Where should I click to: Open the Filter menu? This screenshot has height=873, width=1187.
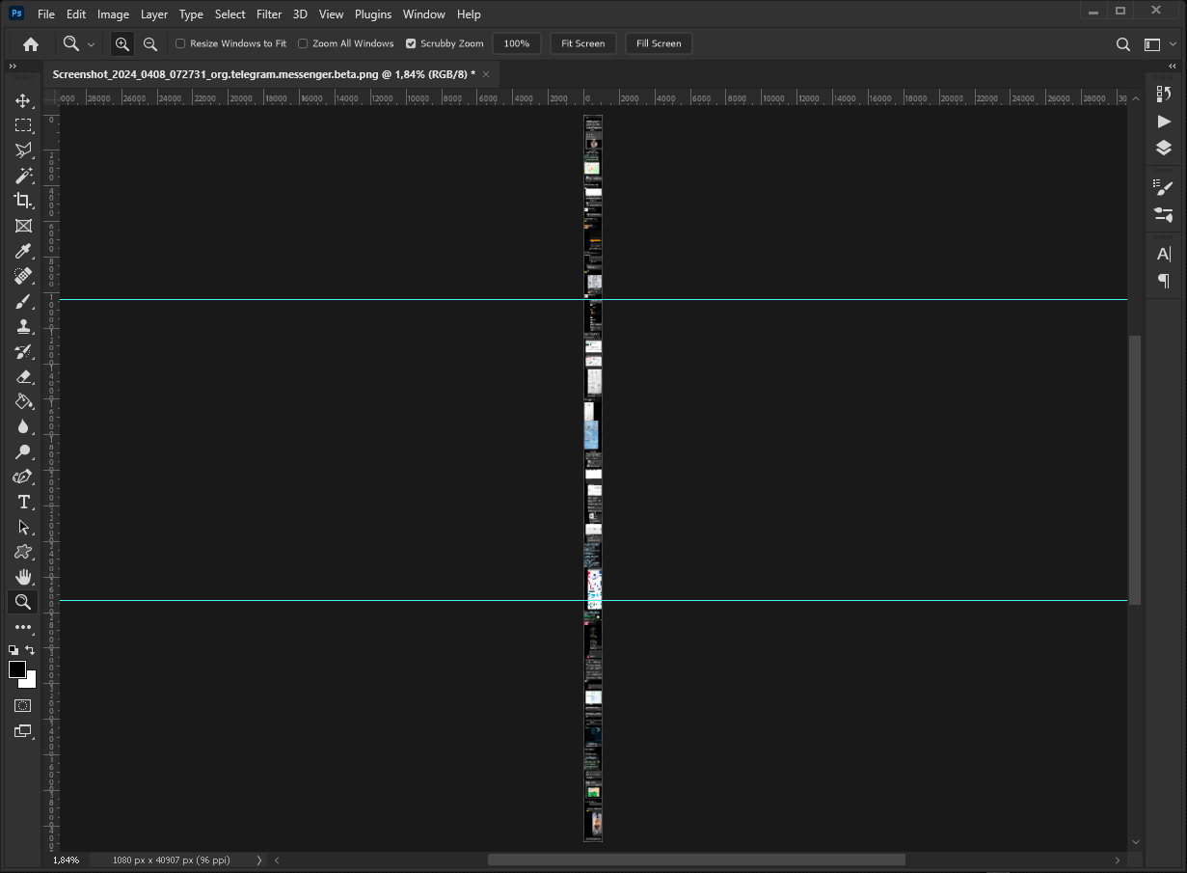pyautogui.click(x=268, y=14)
